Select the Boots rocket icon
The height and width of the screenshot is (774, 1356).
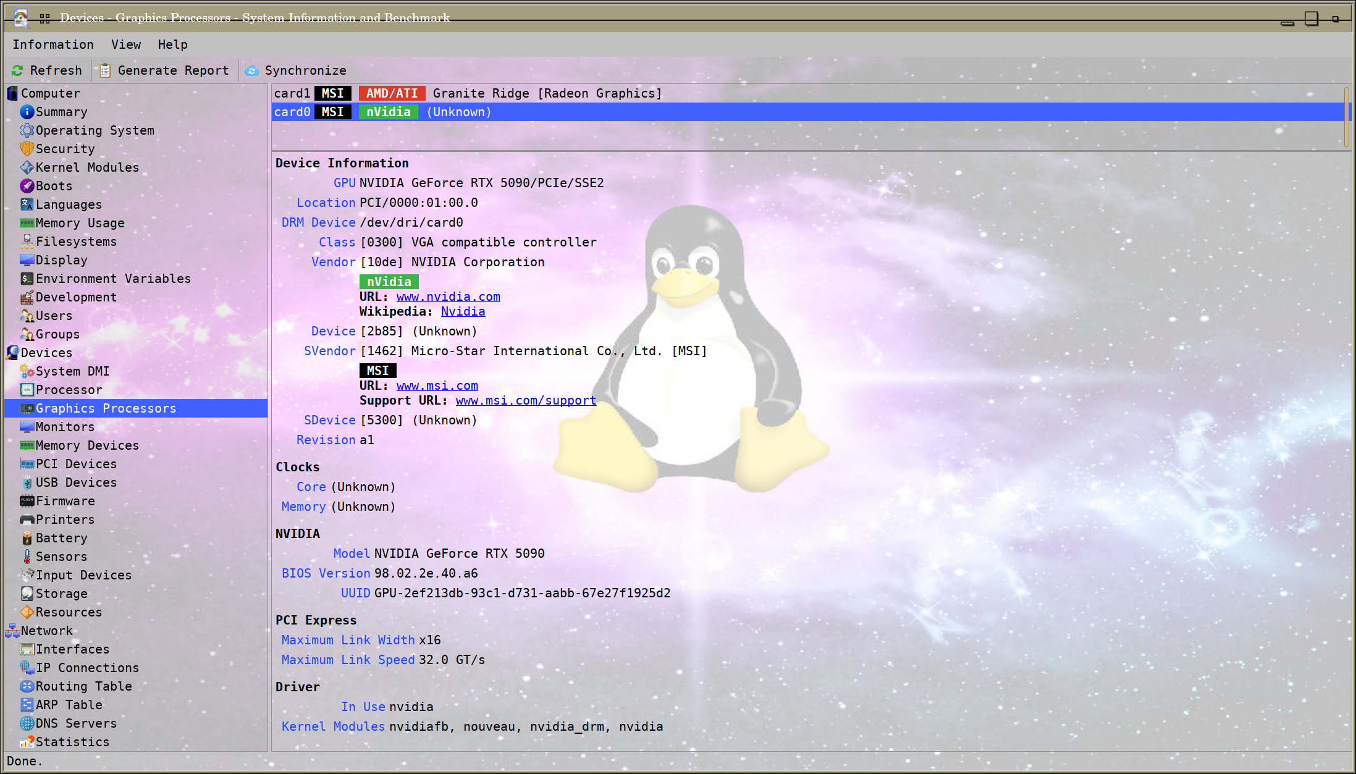click(27, 186)
